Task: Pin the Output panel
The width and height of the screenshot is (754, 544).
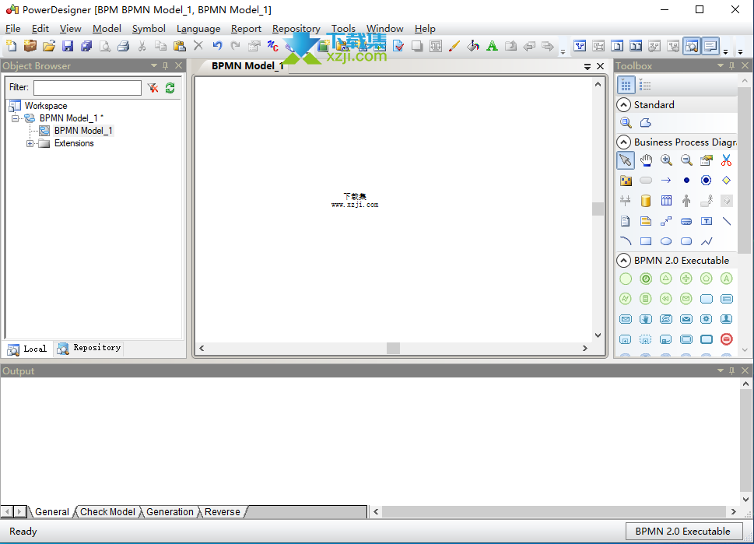Action: 732,371
